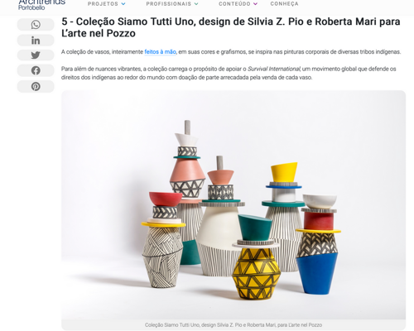Image resolution: width=414 pixels, height=331 pixels.
Task: Expand the Projetos dropdown chevron
Action: point(123,4)
